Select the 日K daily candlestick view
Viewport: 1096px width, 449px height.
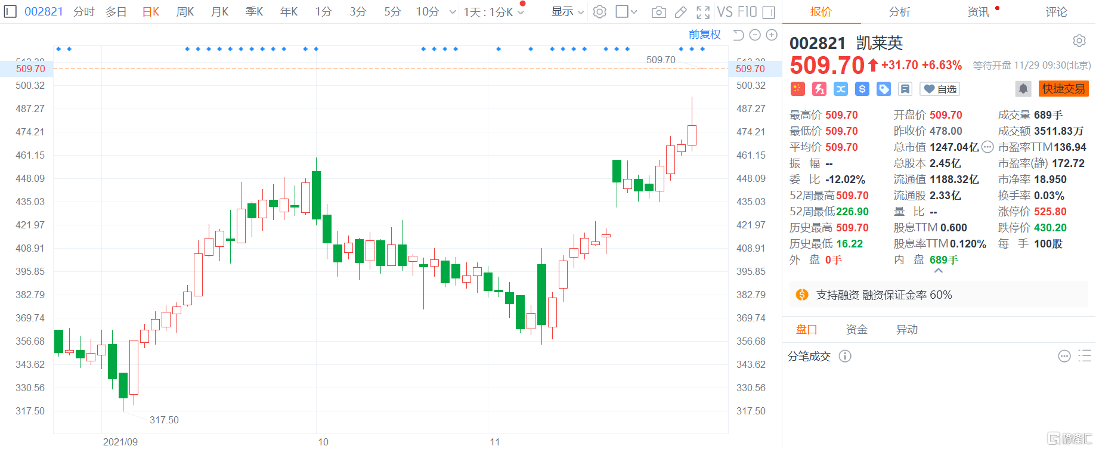click(151, 12)
